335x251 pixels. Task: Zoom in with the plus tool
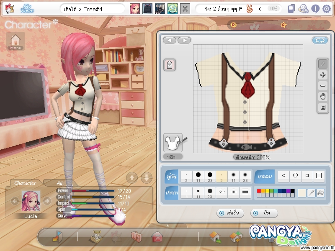pos(323,75)
